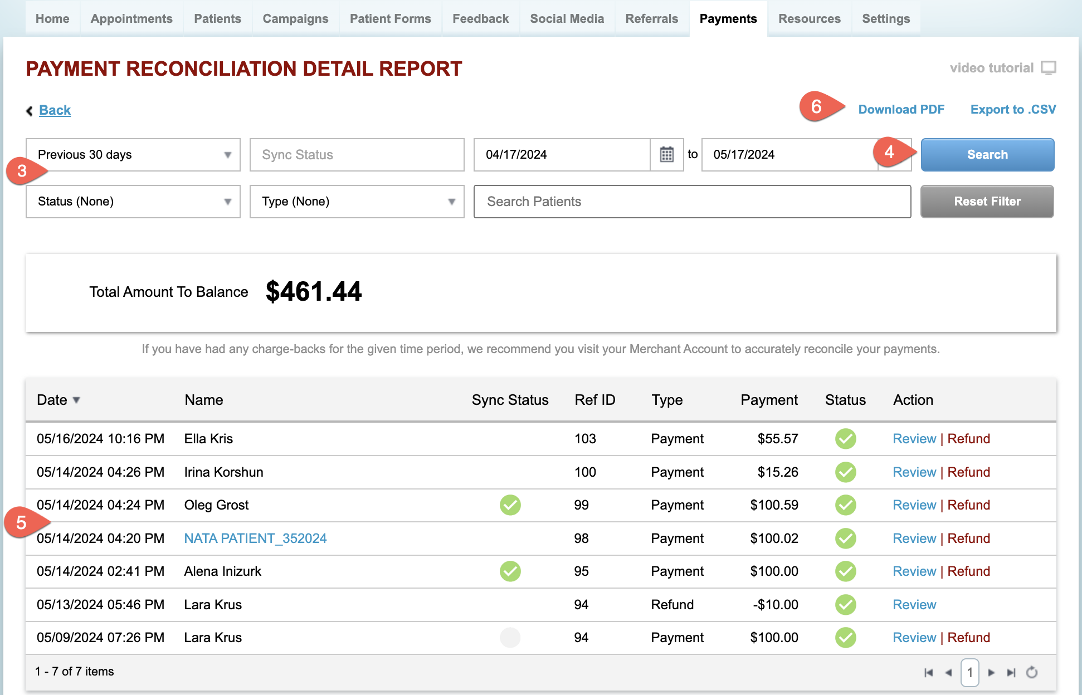Click page number 1 box
Screen dimensions: 1082x695
coord(969,673)
